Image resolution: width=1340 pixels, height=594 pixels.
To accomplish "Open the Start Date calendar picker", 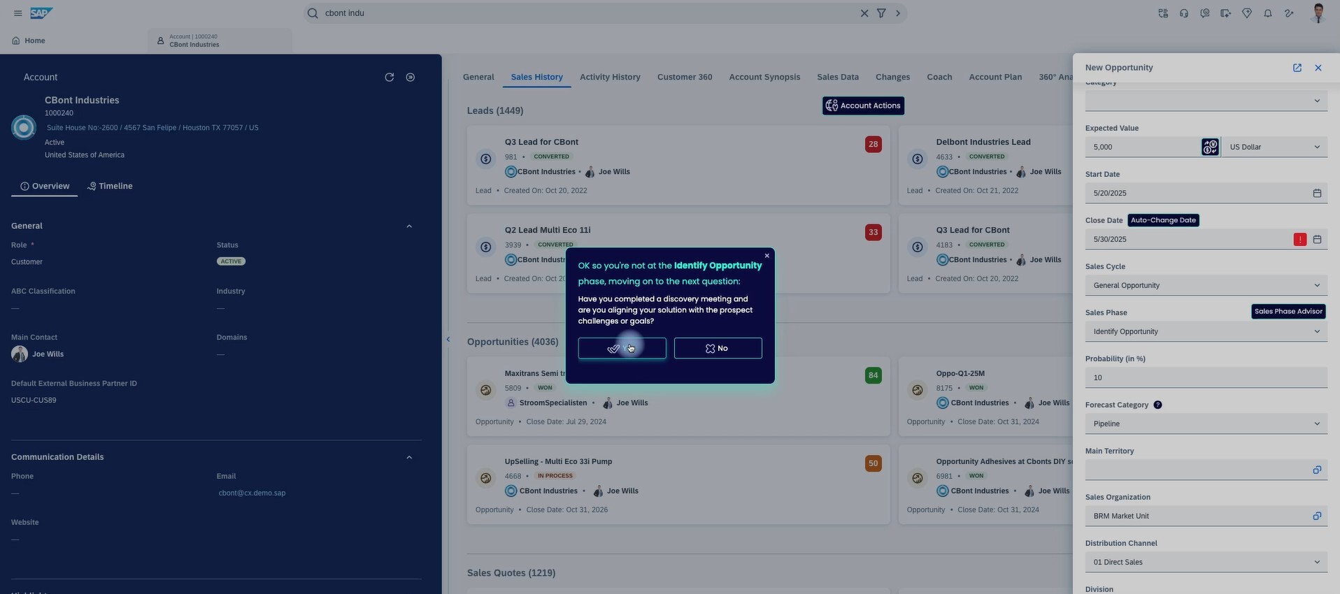I will pos(1317,193).
